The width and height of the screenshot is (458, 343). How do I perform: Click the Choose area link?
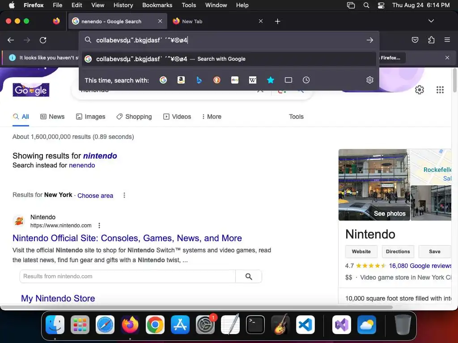click(95, 196)
